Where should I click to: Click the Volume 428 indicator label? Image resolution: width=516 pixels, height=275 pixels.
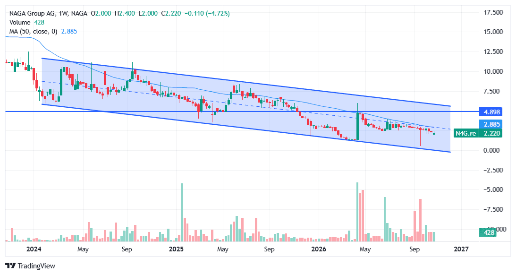point(26,22)
